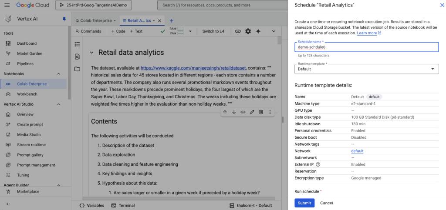Screen dimensions: 446x210
Task: Open notebook find and replace panel
Action: (x=77, y=57)
